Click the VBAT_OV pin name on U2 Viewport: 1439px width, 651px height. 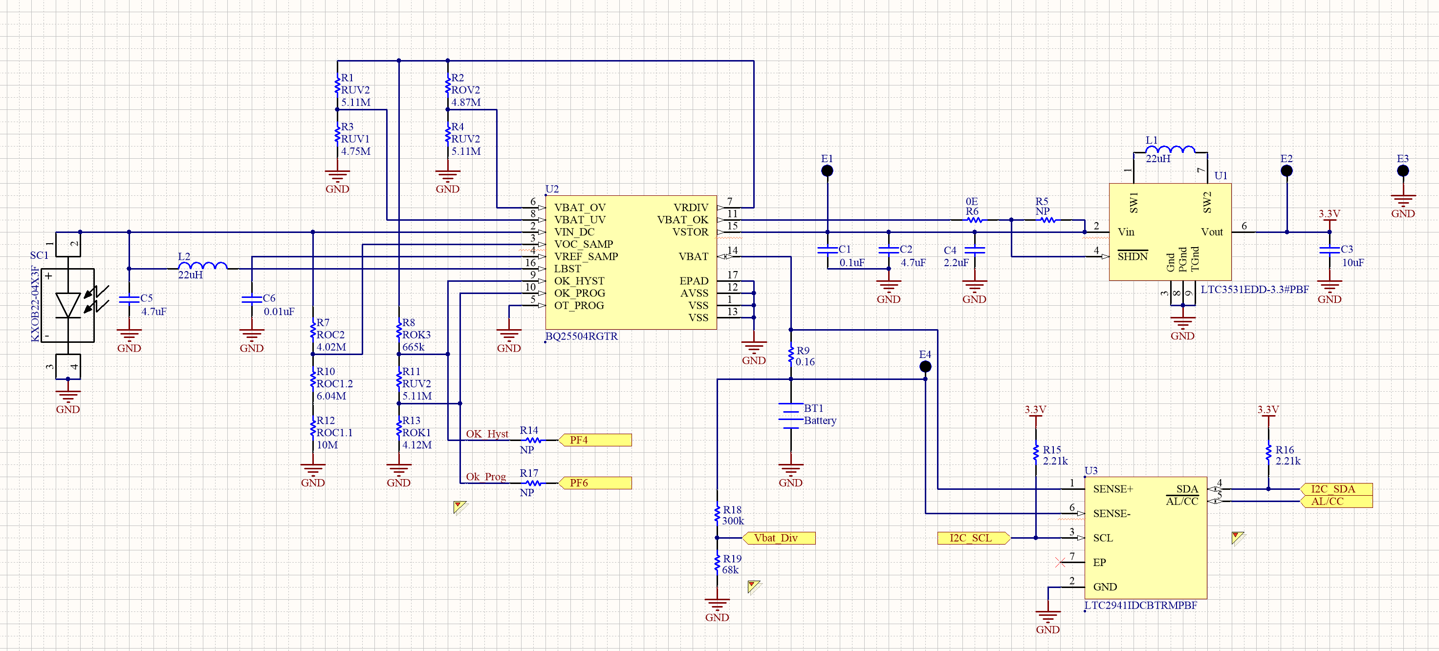[580, 208]
